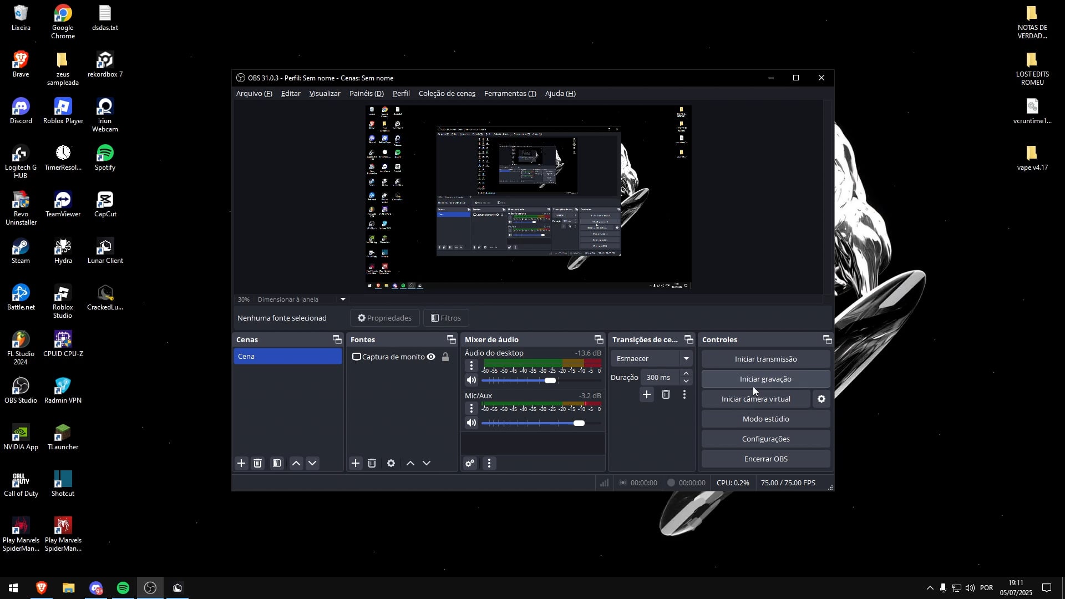This screenshot has width=1065, height=599.
Task: Click Iniciar transmissão button
Action: tap(765, 359)
